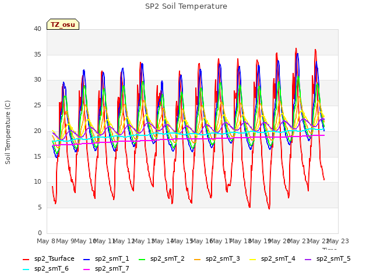Viewport: 373px width, 280px height.
Task: Toggle the sp2_Tsurface legend entry
Action: 48,259
